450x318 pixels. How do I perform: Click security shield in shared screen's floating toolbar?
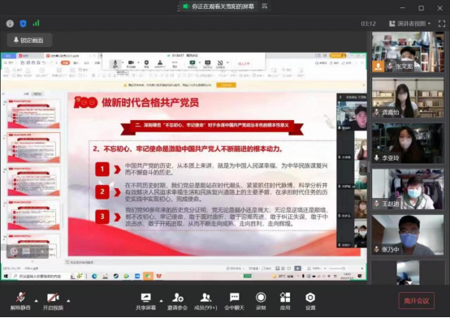pos(146,63)
